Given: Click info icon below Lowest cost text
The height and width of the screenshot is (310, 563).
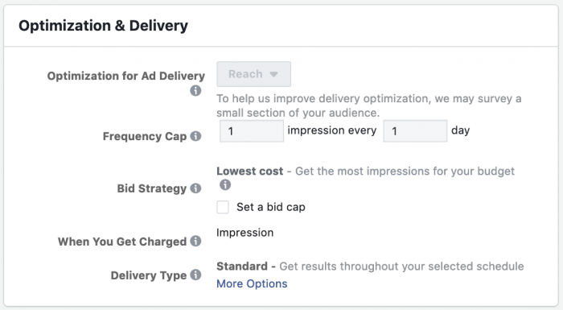Looking at the screenshot, I should pos(225,185).
